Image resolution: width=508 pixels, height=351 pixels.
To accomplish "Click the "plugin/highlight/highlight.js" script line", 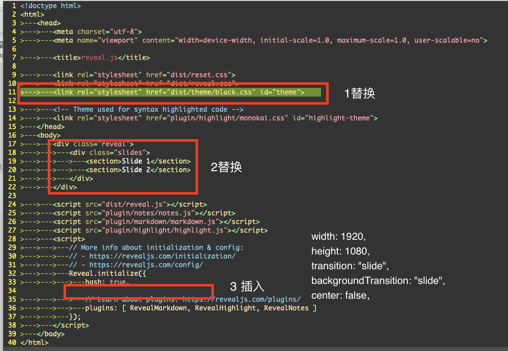I will [x=161, y=231].
